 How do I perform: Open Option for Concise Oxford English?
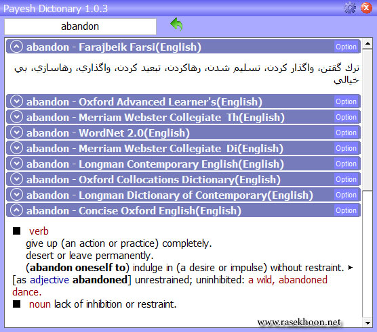tap(346, 210)
